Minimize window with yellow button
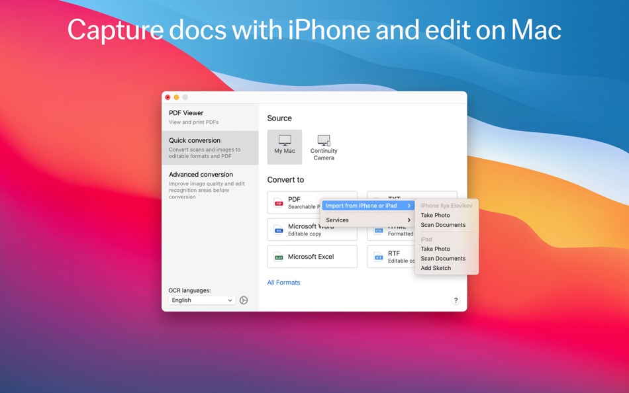 (x=176, y=97)
